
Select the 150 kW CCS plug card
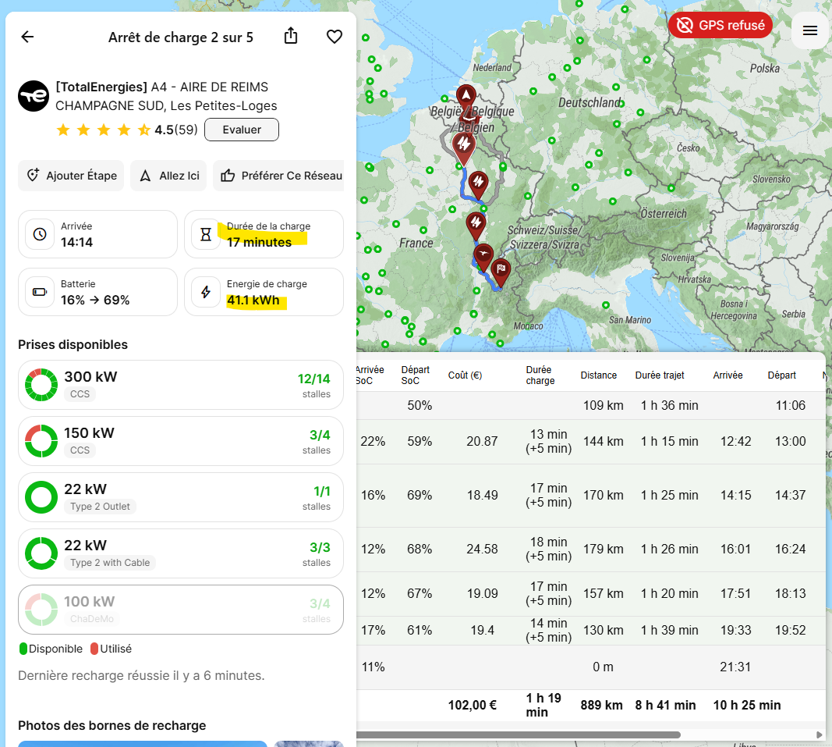(180, 441)
